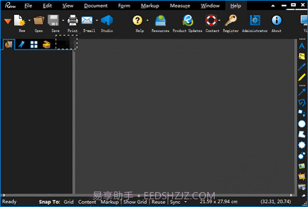The width and height of the screenshot is (308, 207).
Task: Select the orange Snapshot crop tool
Action: click(x=302, y=177)
